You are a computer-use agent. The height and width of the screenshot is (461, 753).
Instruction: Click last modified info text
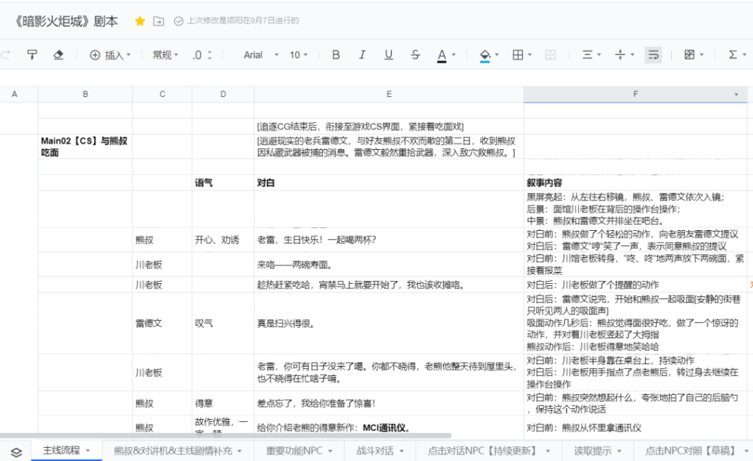pyautogui.click(x=243, y=21)
